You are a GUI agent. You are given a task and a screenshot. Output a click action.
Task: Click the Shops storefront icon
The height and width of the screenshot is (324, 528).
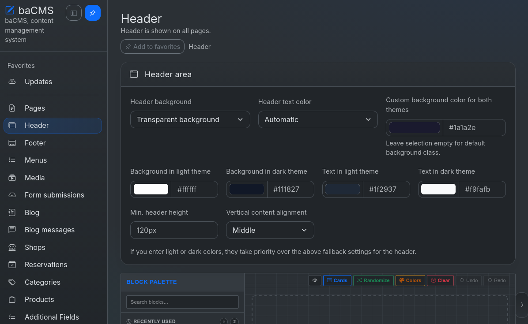pyautogui.click(x=12, y=247)
